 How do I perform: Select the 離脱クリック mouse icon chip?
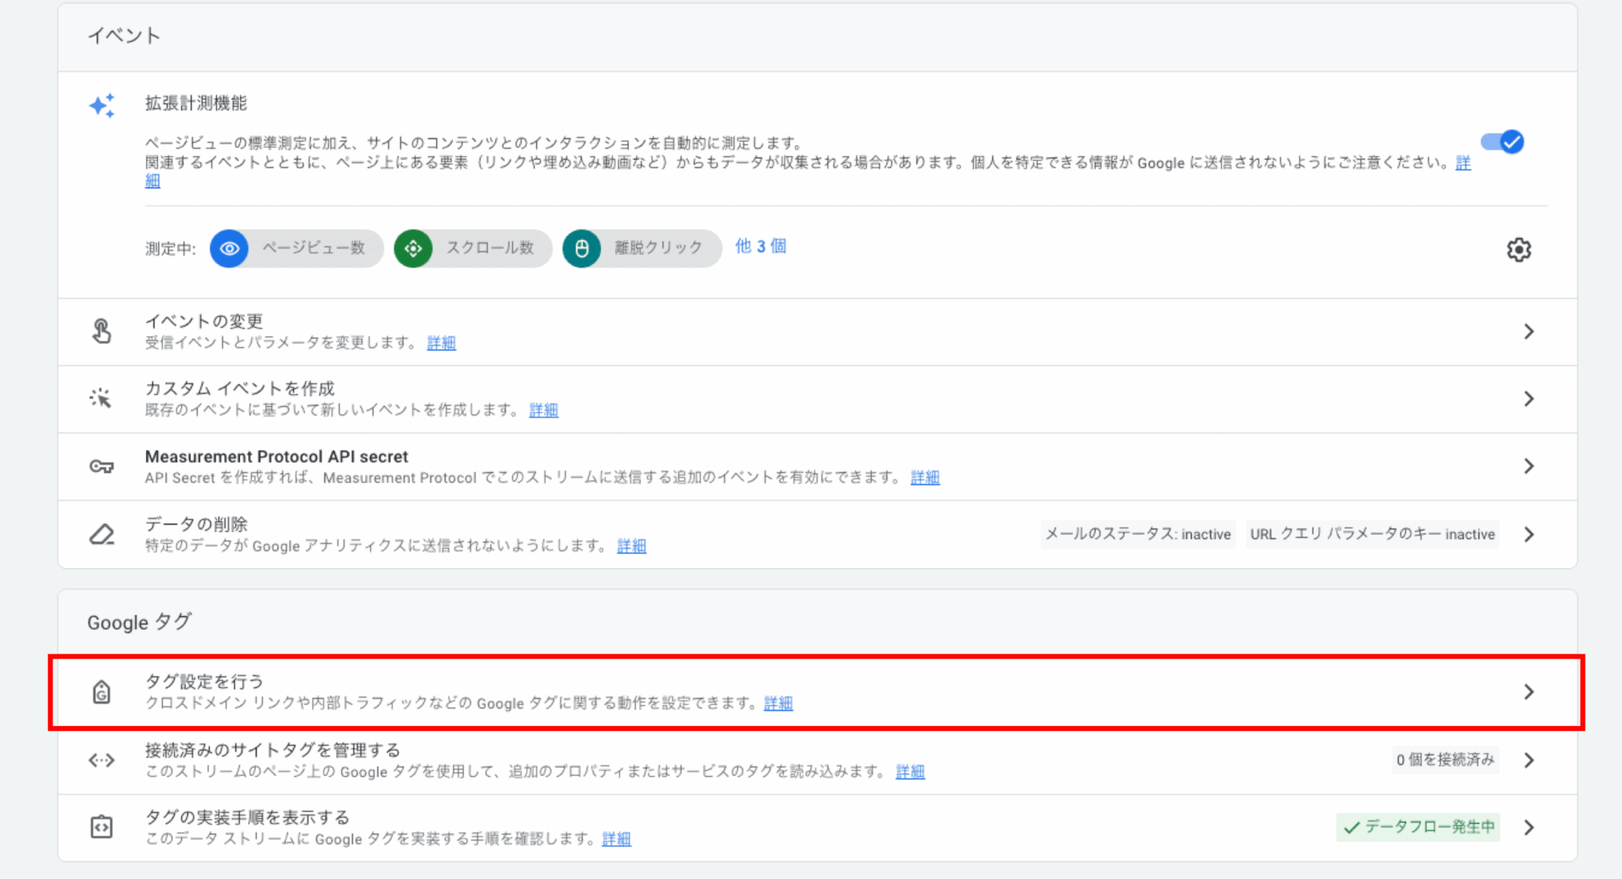point(642,248)
